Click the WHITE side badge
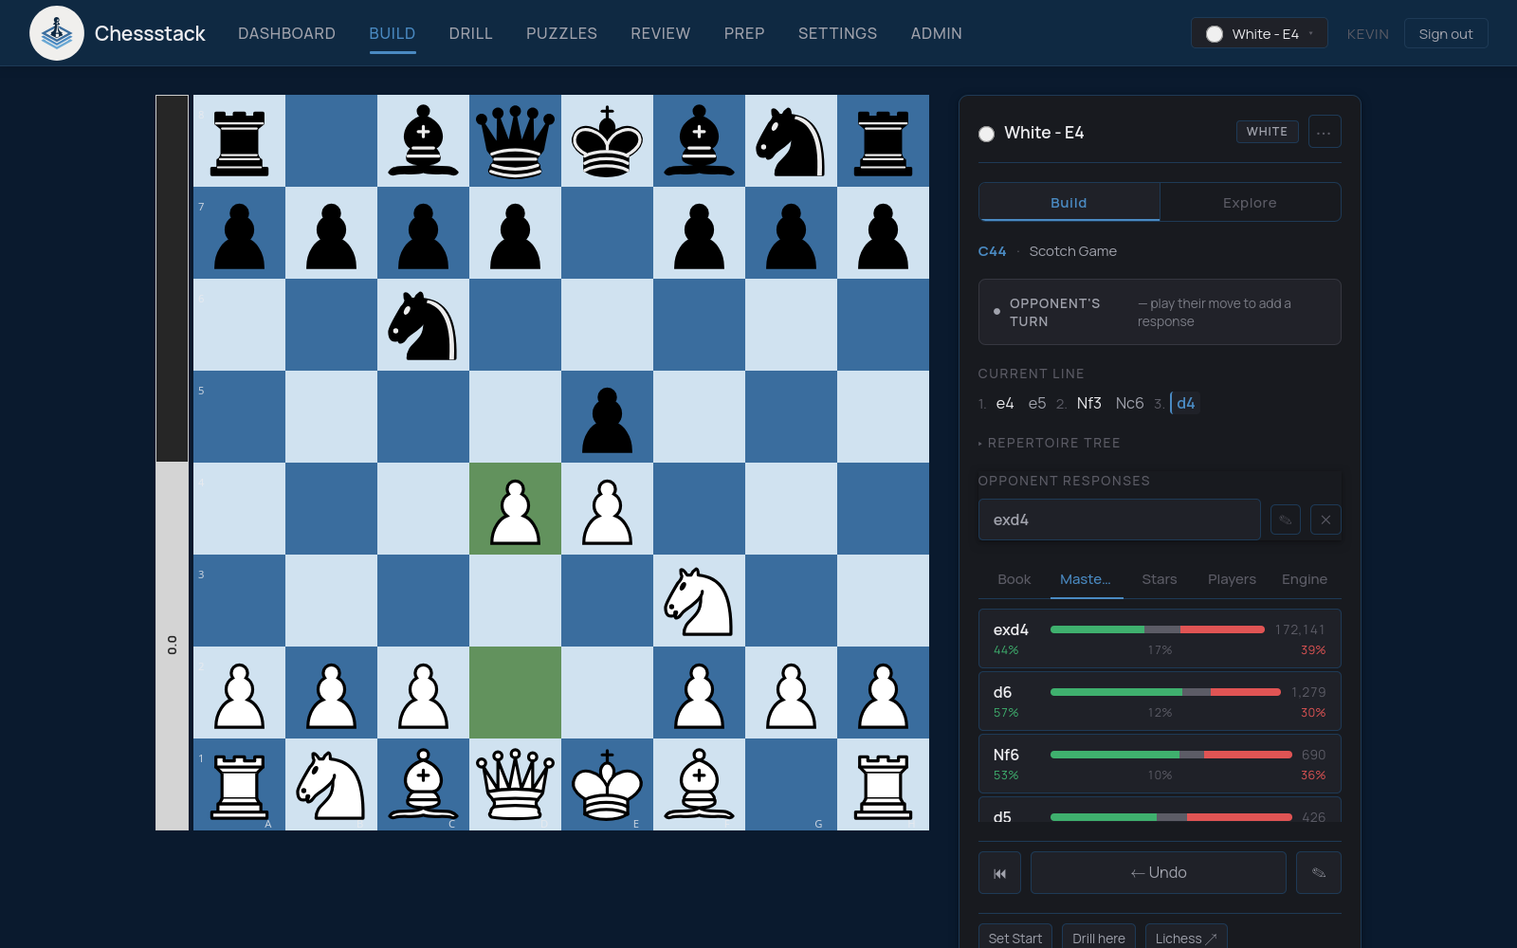The height and width of the screenshot is (948, 1517). (x=1267, y=132)
